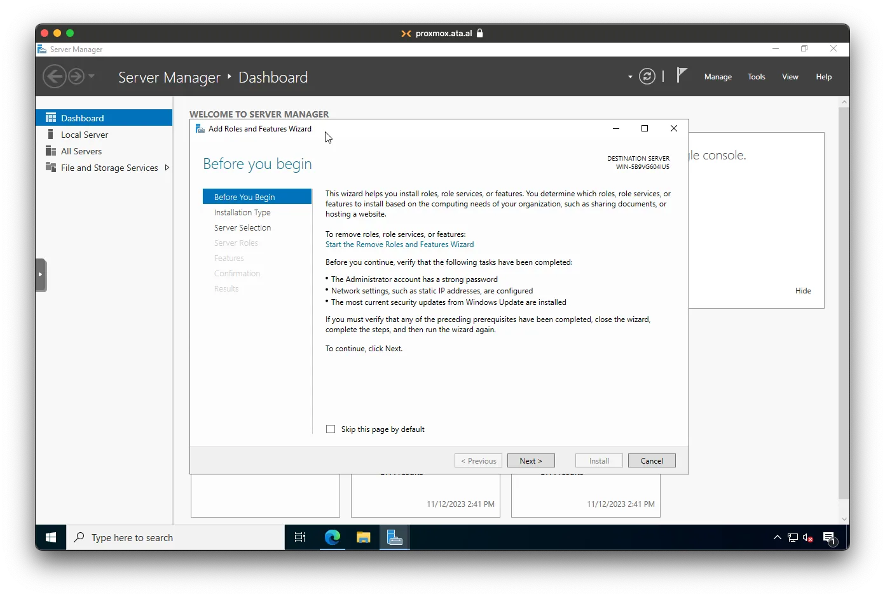This screenshot has height=597, width=885.
Task: Click the disabled Previous button
Action: coord(478,460)
